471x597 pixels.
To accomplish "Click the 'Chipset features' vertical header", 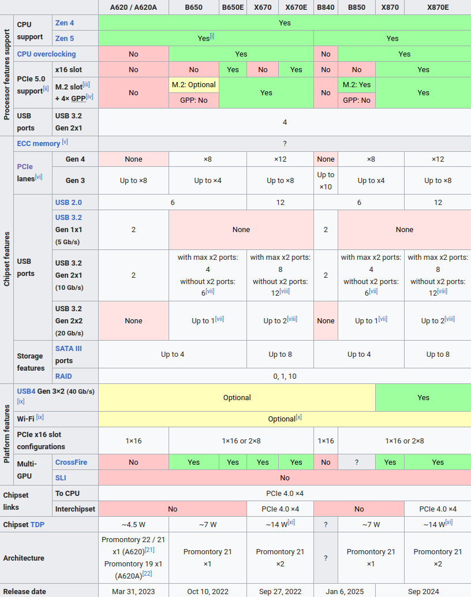I will point(6,260).
